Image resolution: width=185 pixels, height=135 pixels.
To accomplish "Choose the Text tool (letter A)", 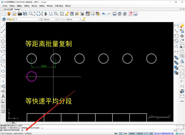I will [x=3, y=96].
